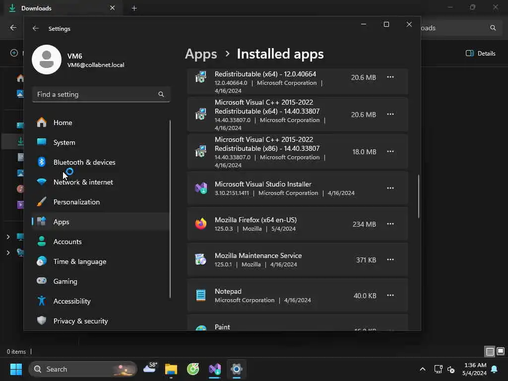The width and height of the screenshot is (508, 381).
Task: Open the muted volume tray icon
Action: tap(450, 369)
